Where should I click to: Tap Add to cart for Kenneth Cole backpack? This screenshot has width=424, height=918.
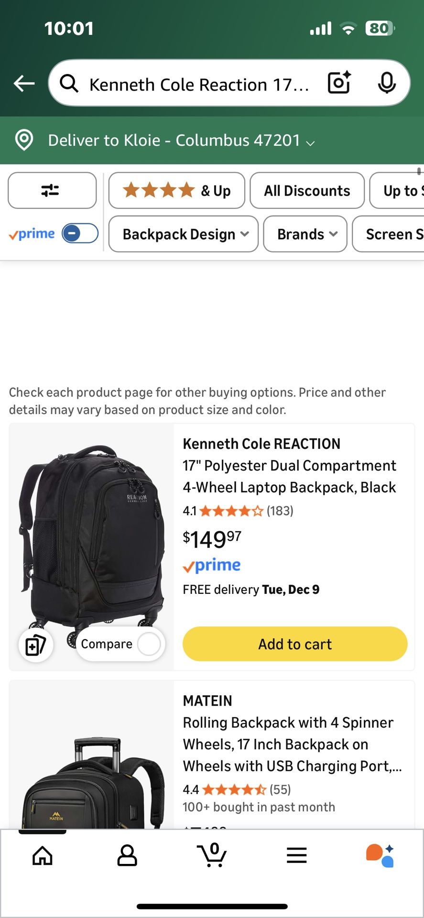pos(294,644)
